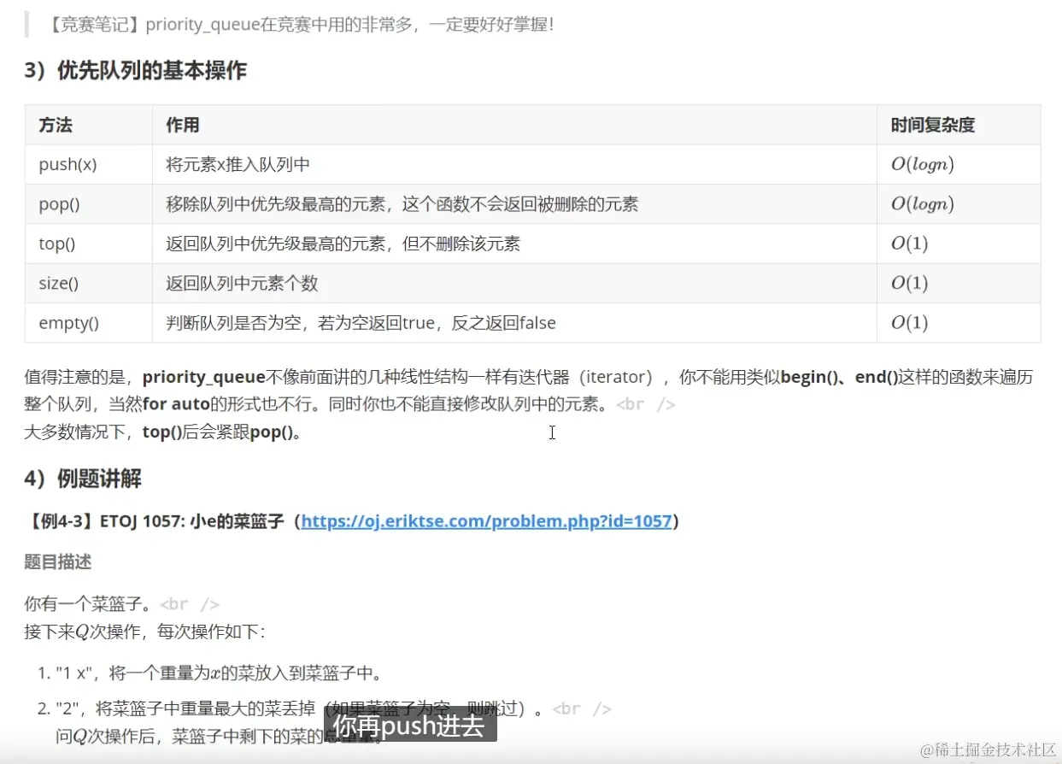The height and width of the screenshot is (764, 1062).
Task: Click the O(1) complexity in empty() row
Action: tap(909, 322)
